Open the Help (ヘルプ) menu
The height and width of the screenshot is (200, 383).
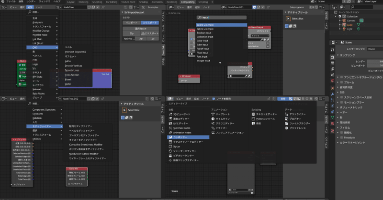coord(57,1)
